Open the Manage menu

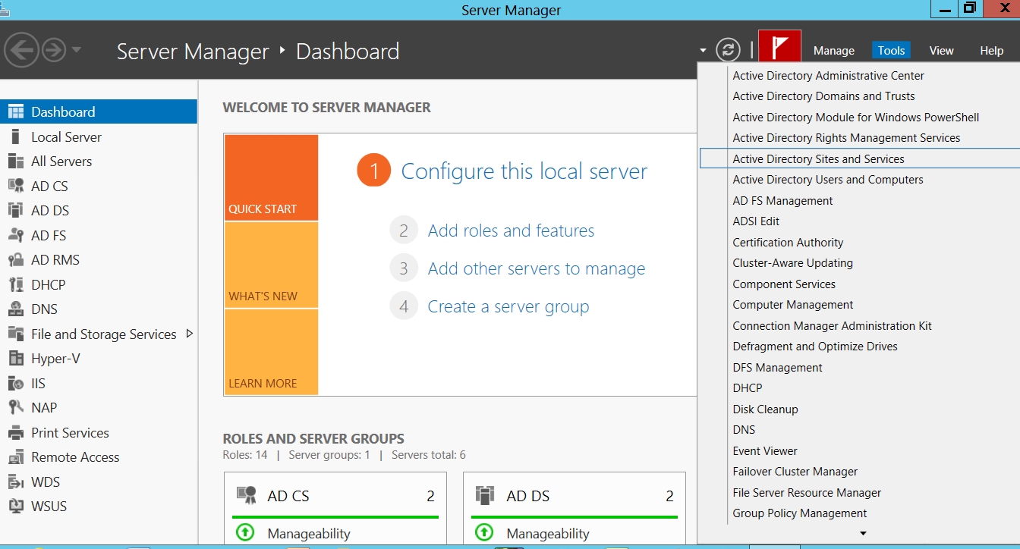click(x=834, y=51)
